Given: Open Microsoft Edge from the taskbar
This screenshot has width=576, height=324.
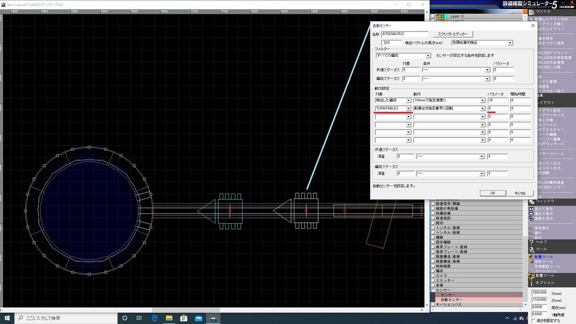Looking at the screenshot, I should click(x=154, y=318).
